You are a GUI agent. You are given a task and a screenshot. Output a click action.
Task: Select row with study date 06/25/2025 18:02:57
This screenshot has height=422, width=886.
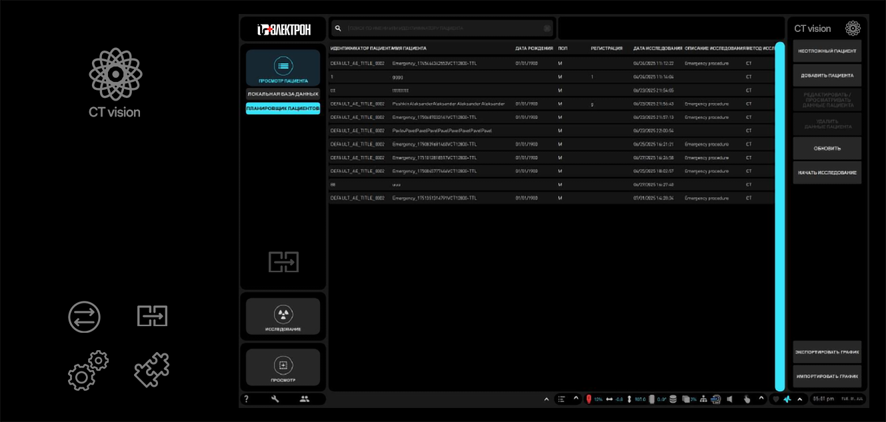pyautogui.click(x=551, y=171)
